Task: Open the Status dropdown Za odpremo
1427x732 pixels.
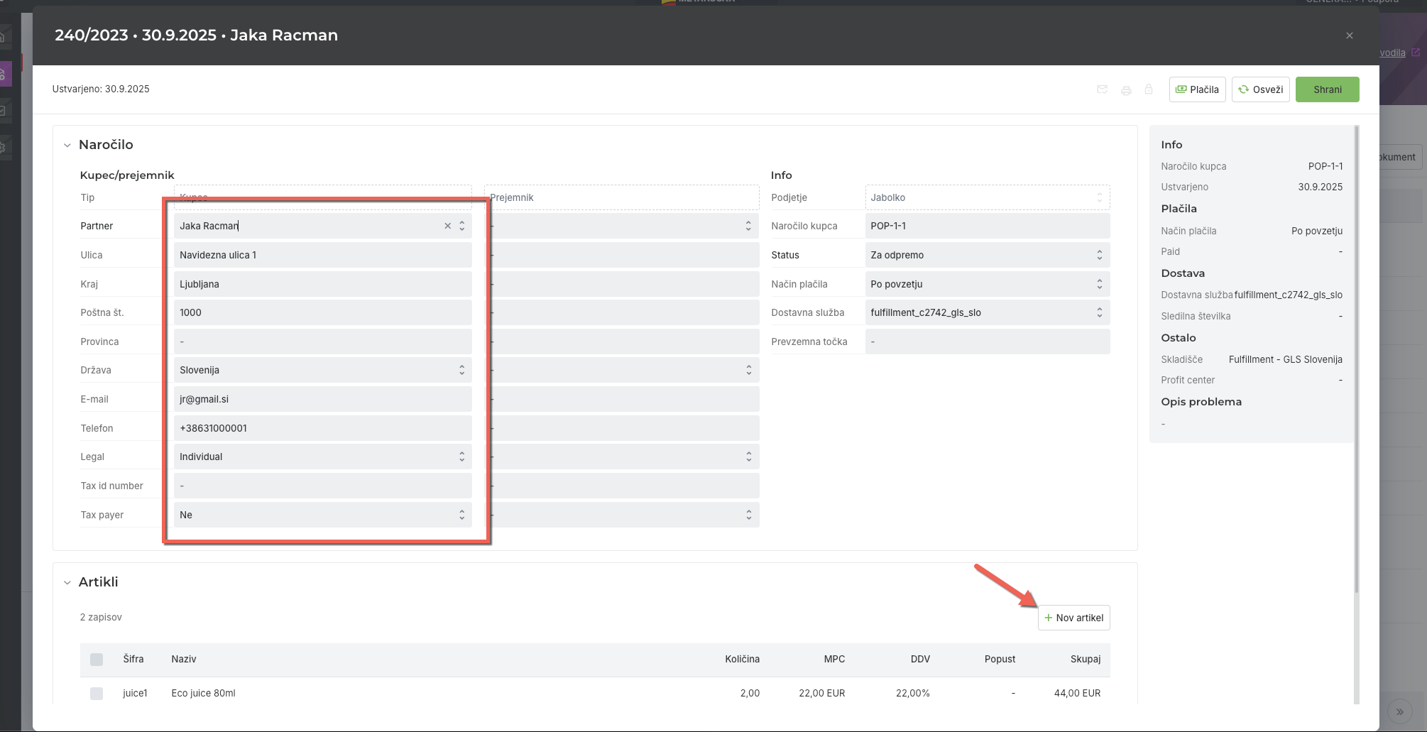Action: point(986,255)
